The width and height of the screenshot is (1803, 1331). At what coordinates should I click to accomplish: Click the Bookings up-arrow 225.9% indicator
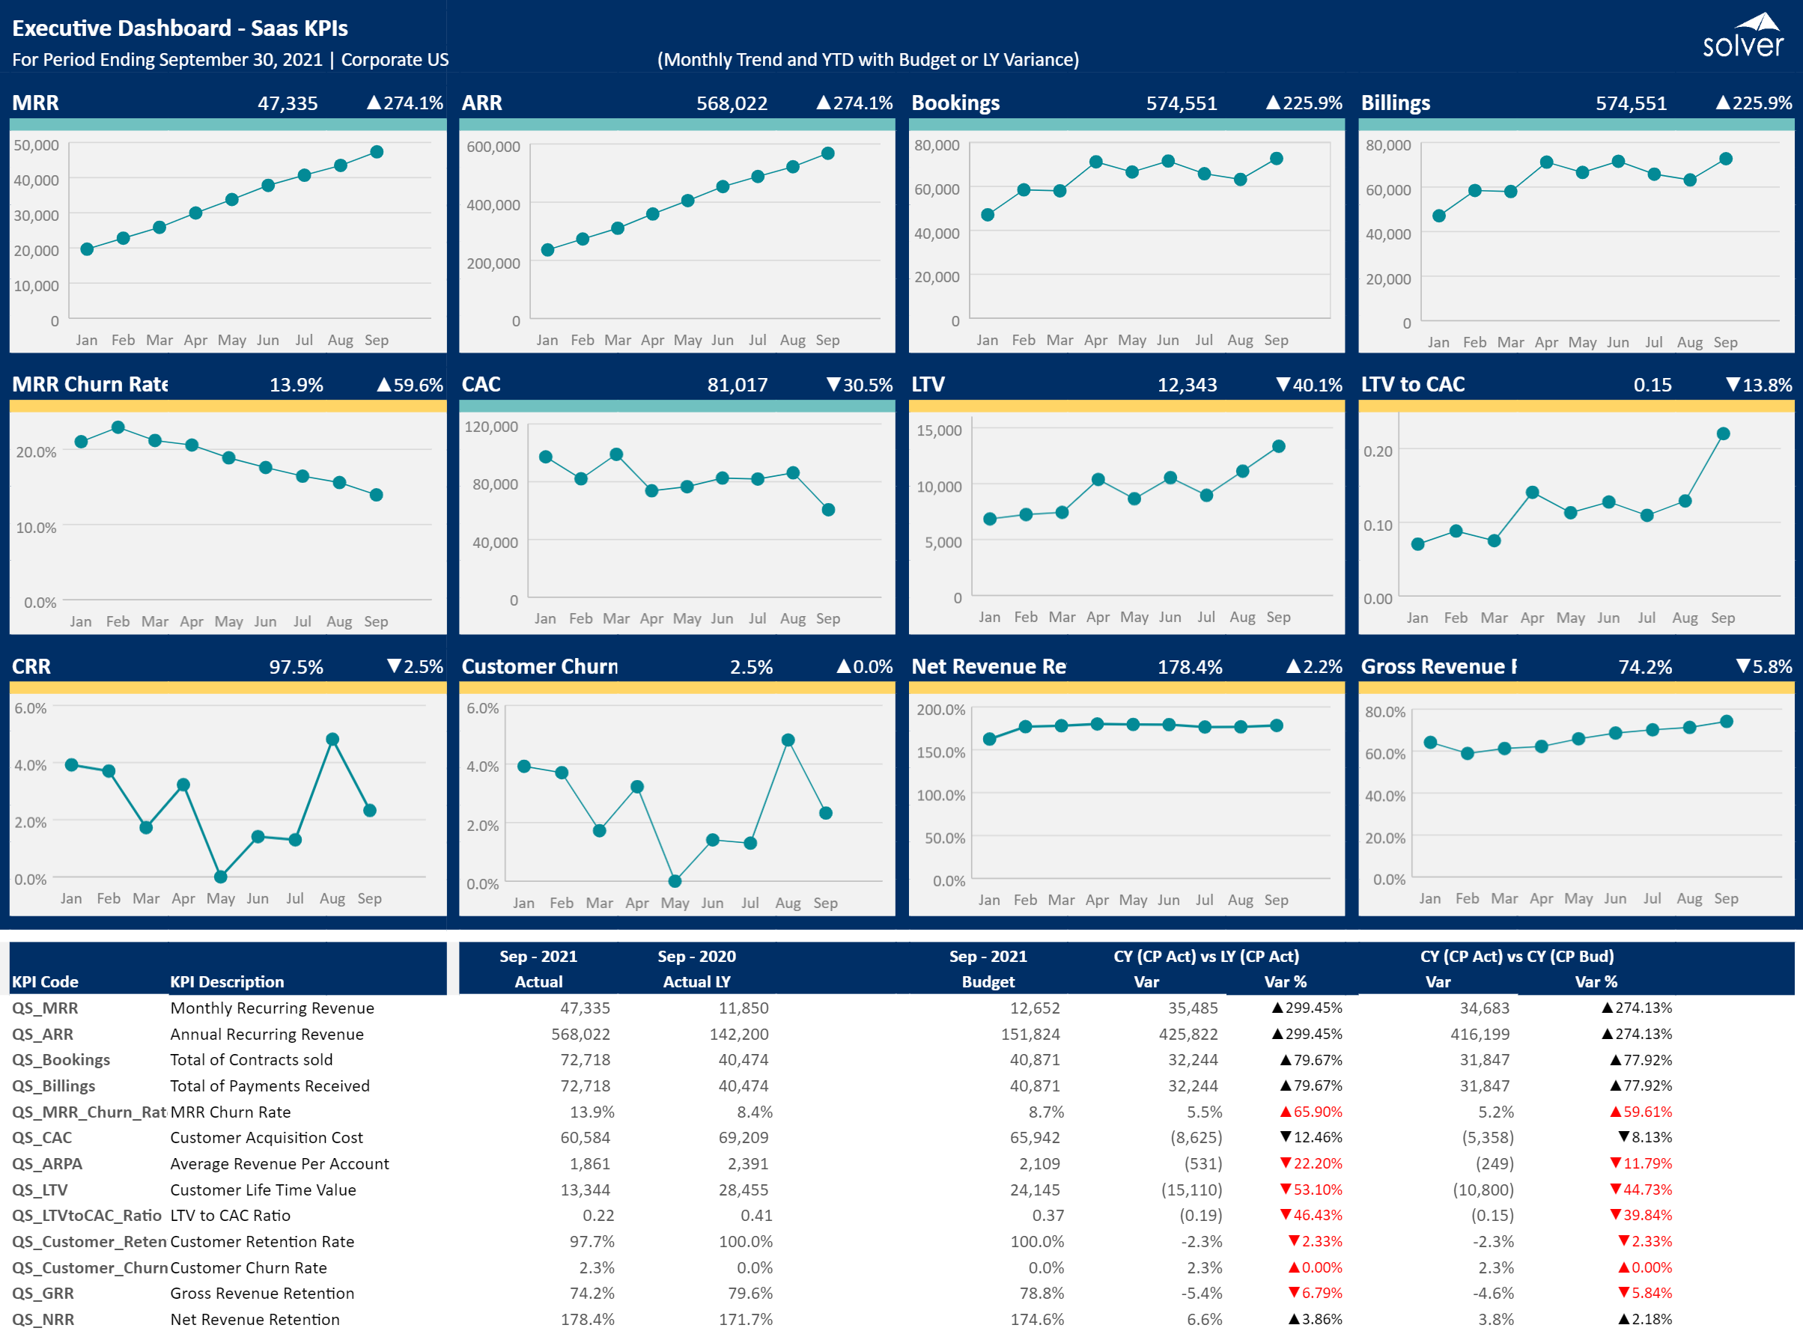click(1304, 103)
